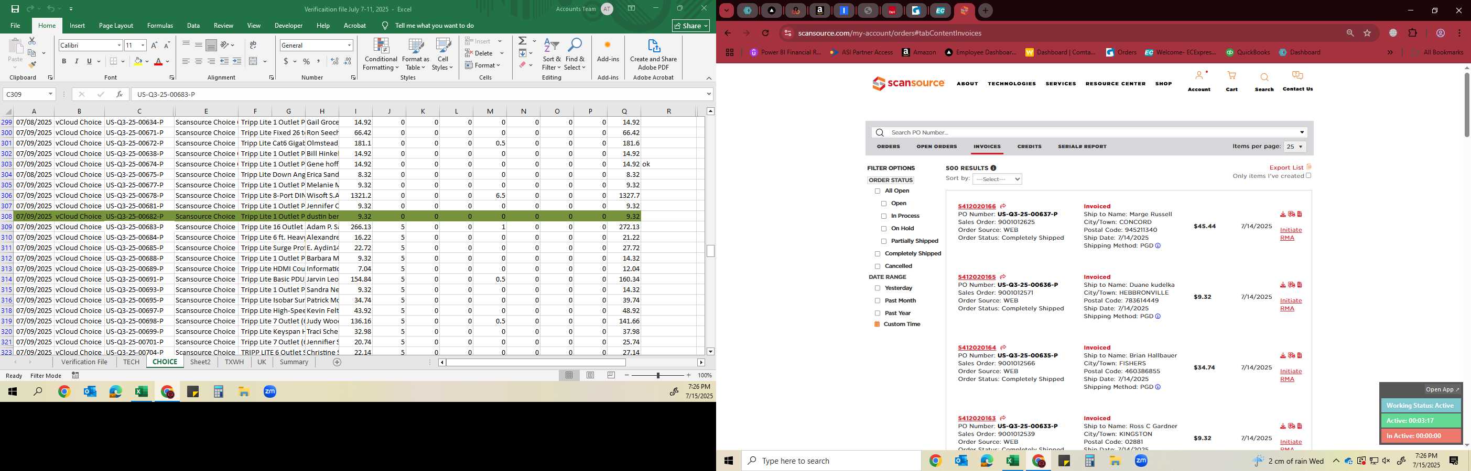Screen dimensions: 1471x471
Task: Click Initiate RMA for invoice 5412020165
Action: pyautogui.click(x=1291, y=305)
